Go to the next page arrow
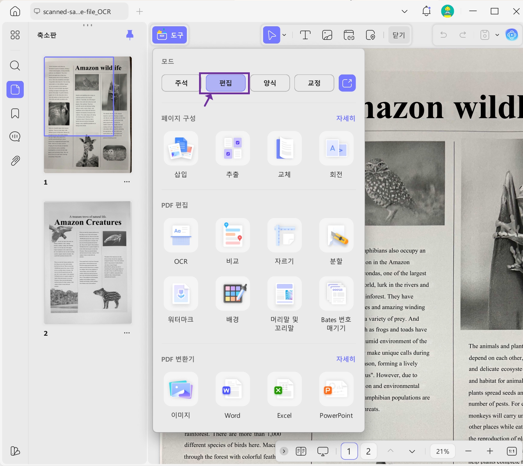This screenshot has height=466, width=523. click(412, 451)
